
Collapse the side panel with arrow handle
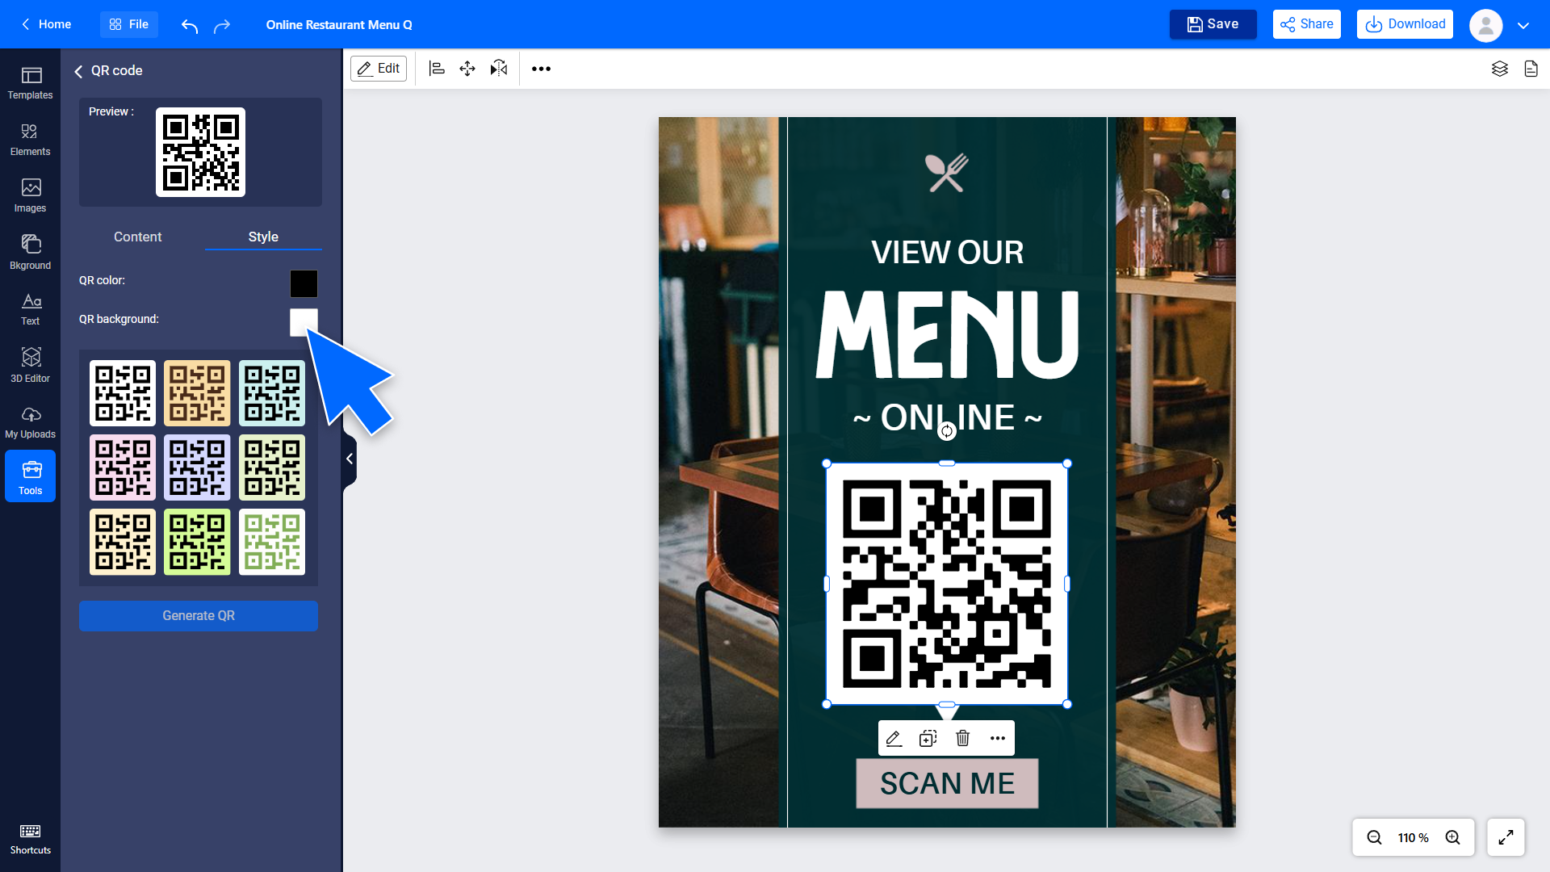350,459
